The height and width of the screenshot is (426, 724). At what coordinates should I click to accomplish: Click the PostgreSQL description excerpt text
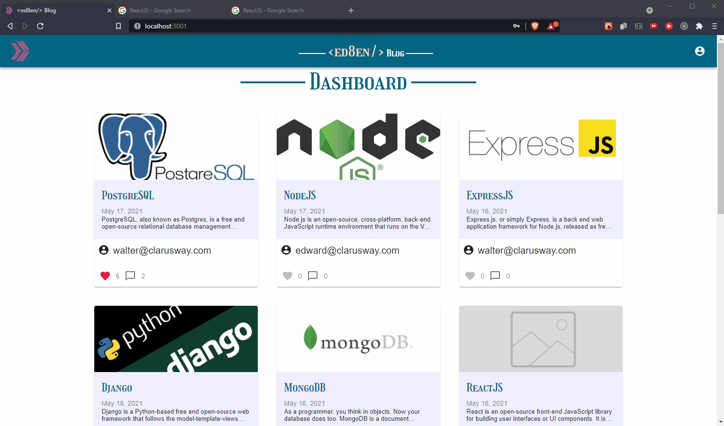[x=173, y=223]
